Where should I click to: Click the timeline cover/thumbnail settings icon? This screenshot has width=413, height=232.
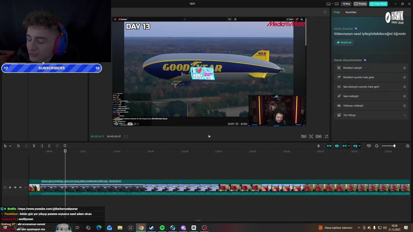pos(369,146)
